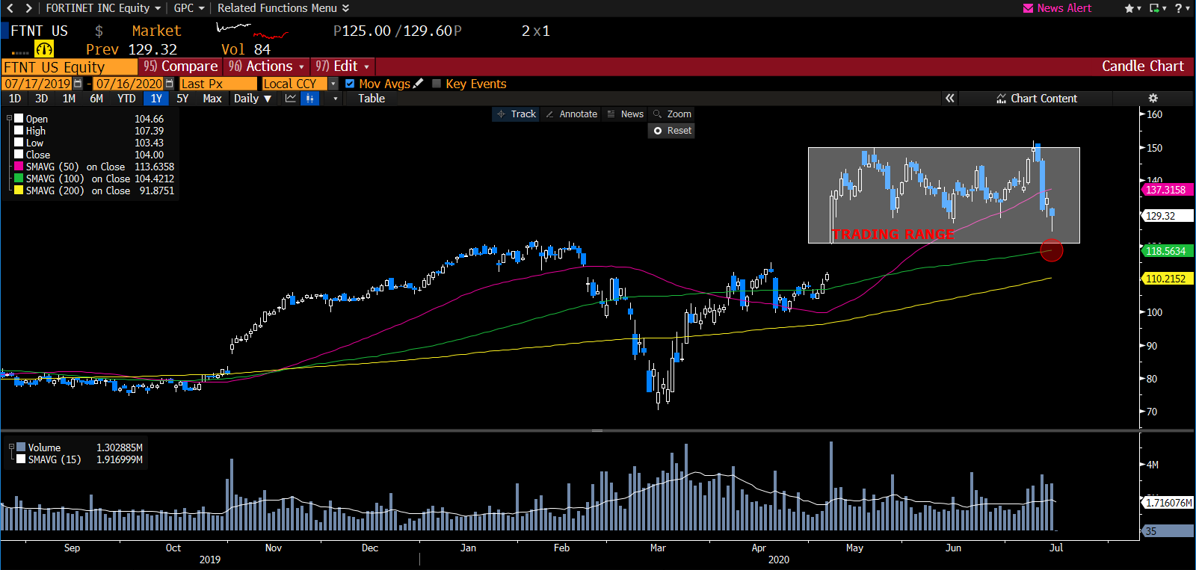Collapse the price legend tree
Viewport: 1196px width, 570px height.
tap(9, 119)
